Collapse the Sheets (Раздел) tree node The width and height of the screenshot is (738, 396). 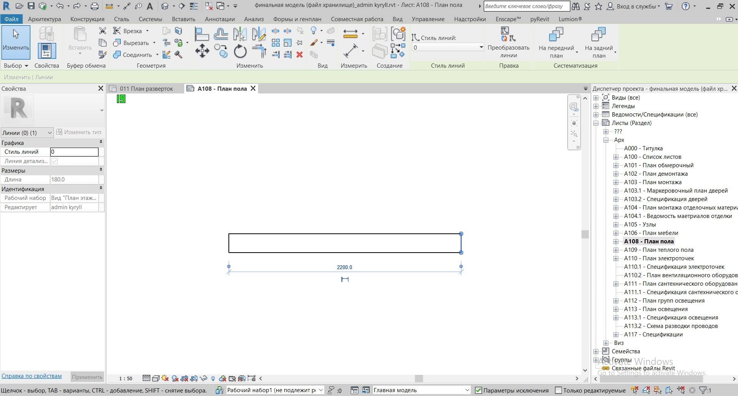point(596,123)
